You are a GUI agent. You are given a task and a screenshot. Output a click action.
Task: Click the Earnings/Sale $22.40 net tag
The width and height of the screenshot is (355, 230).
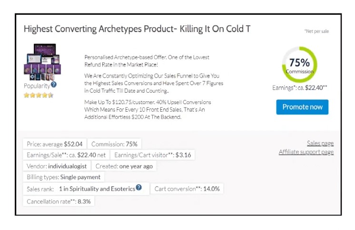click(66, 155)
